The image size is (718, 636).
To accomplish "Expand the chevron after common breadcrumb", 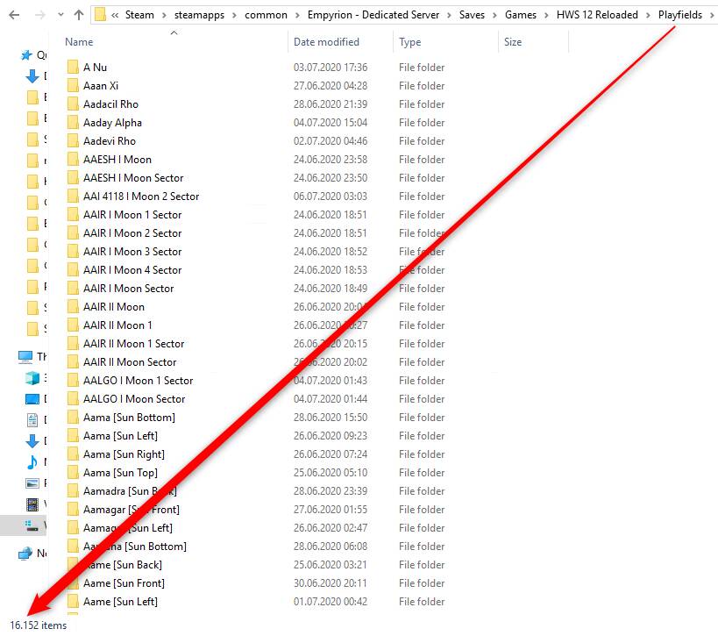I will pos(298,16).
